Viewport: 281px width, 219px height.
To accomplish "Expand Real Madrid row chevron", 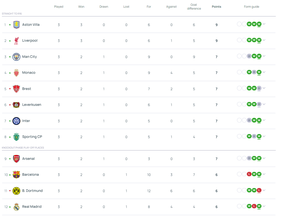I will pyautogui.click(x=264, y=206).
